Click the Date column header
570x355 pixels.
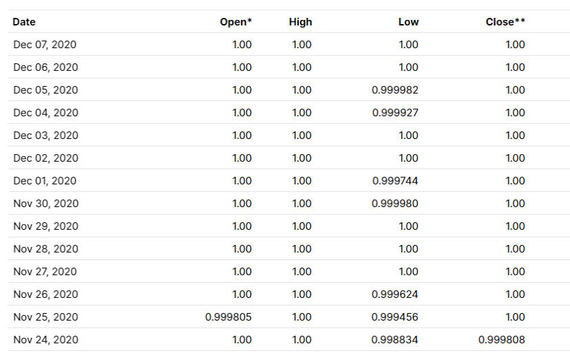[24, 22]
